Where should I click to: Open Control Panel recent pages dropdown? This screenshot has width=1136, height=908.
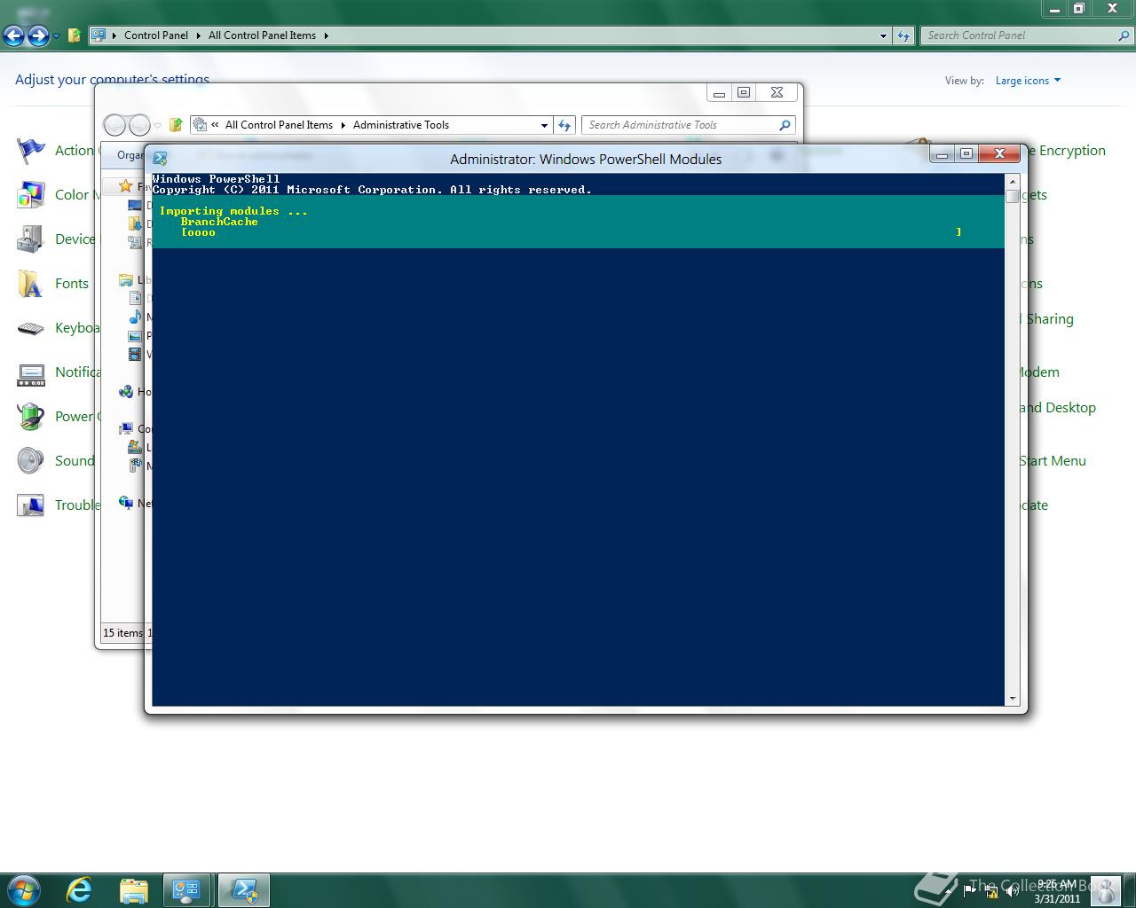[x=56, y=36]
